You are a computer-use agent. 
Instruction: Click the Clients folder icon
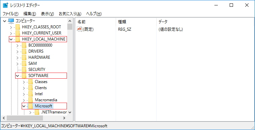(x=31, y=88)
